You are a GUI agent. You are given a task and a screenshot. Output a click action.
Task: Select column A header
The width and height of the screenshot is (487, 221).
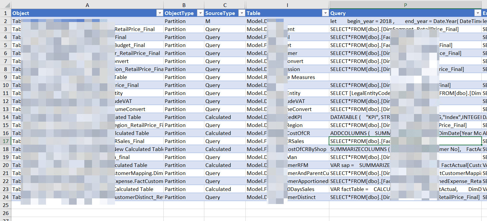pos(87,5)
